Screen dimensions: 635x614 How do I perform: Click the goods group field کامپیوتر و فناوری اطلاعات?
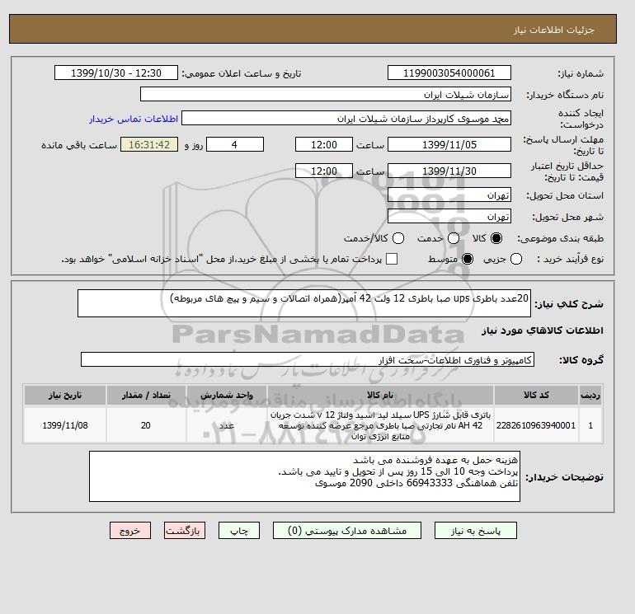pyautogui.click(x=308, y=359)
